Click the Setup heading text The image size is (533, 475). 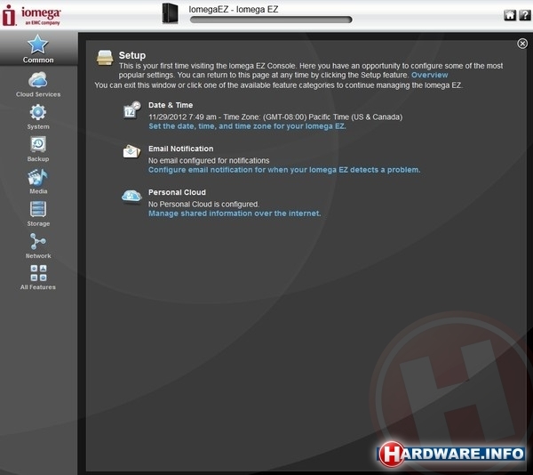tap(131, 55)
